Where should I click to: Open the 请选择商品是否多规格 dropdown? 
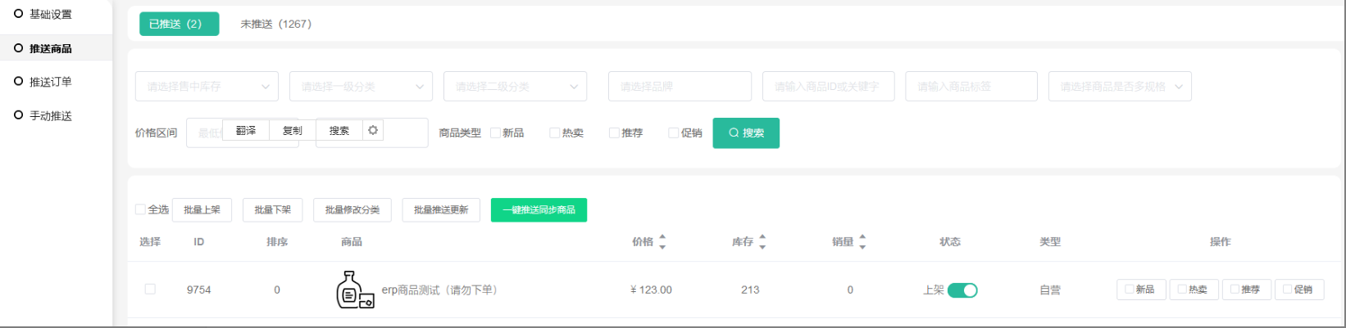(x=1119, y=87)
